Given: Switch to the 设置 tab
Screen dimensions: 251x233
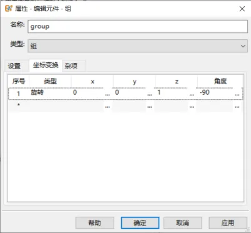Looking at the screenshot, I should pos(14,66).
